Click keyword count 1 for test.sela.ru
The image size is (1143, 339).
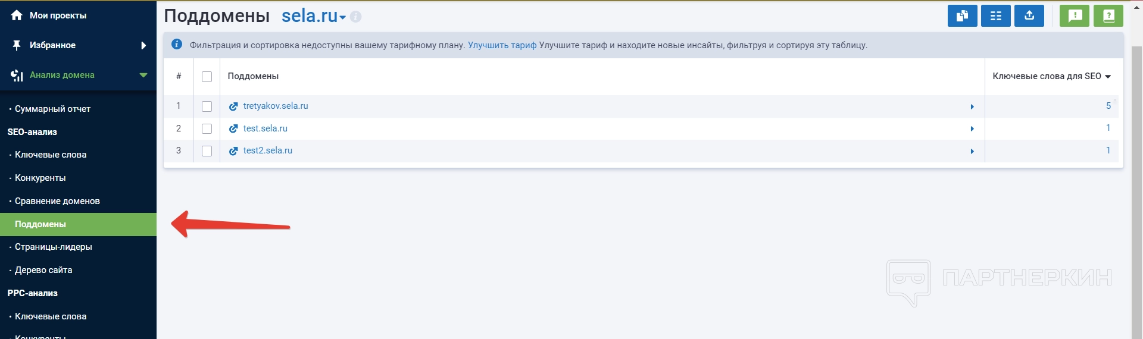1108,128
